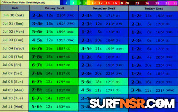
Task: Click secondary swell 2-3ft 20s 184° cell
Action: coord(104,40)
